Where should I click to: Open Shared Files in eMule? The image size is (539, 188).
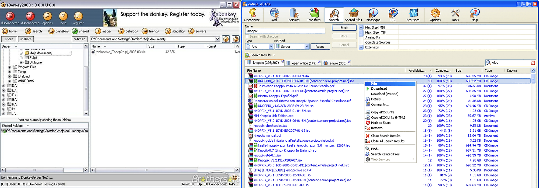pos(353,15)
